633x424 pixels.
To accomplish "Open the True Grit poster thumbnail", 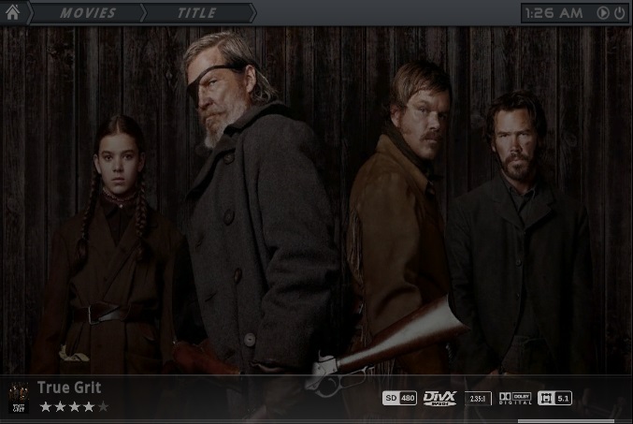I will pos(19,398).
